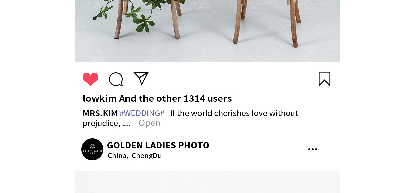Unlike the post with the red heart
415x193 pixels.
90,79
